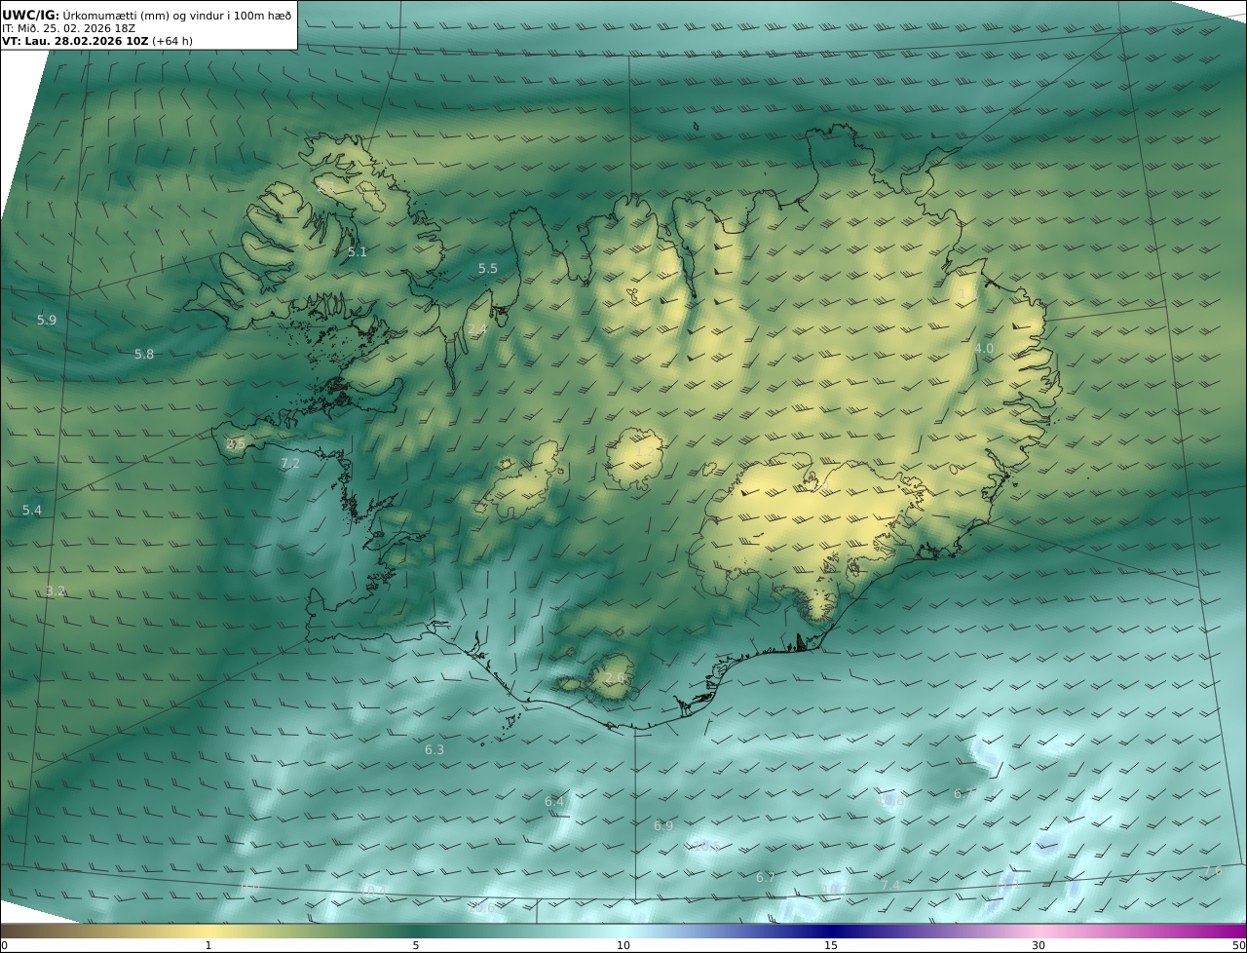Click the 6.3 value label
Viewport: 1247px width, 953px height.
pos(435,749)
